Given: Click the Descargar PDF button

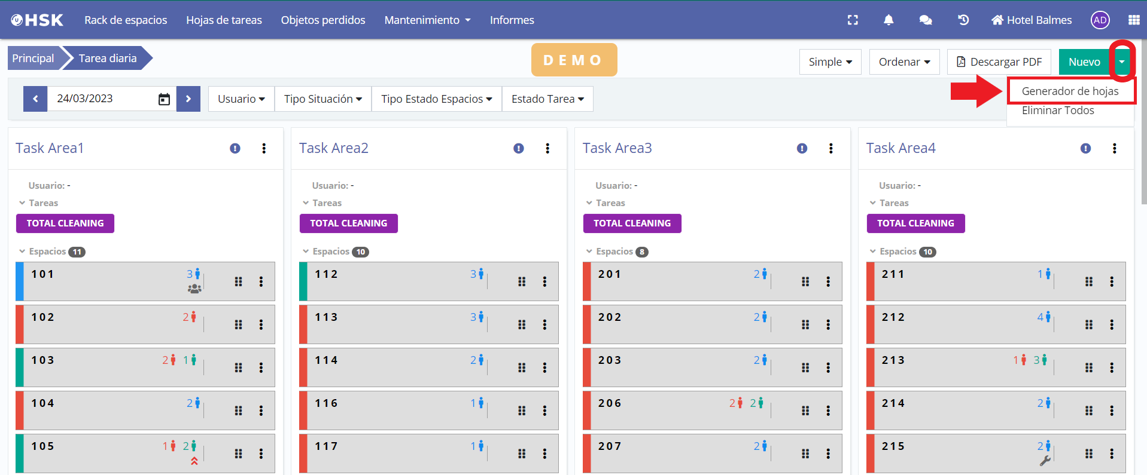Looking at the screenshot, I should click(999, 62).
